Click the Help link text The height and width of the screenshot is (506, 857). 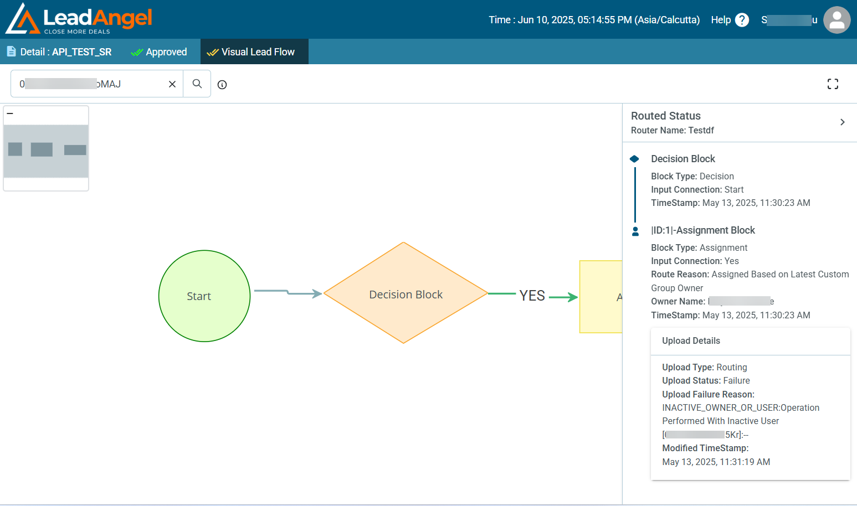[x=721, y=20]
